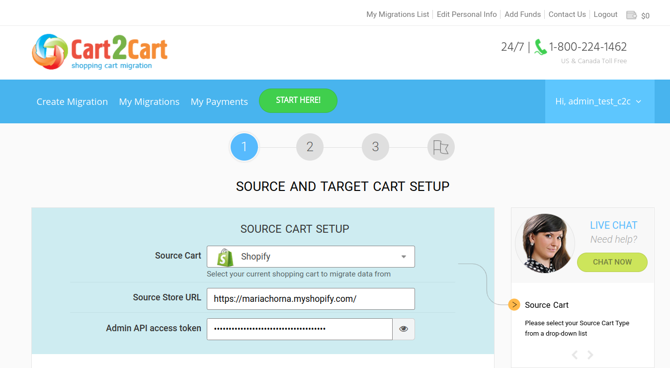Click the SOURCE CART SETUP heading
Viewport: 670px width, 368px height.
(295, 229)
